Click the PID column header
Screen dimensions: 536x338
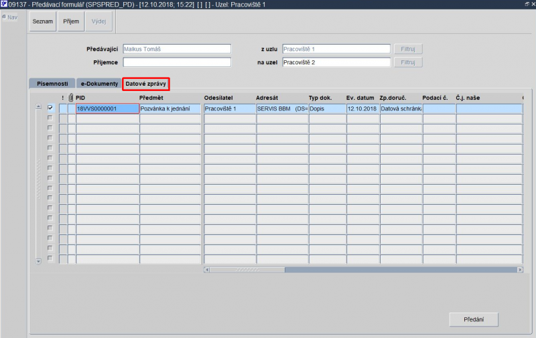point(80,98)
